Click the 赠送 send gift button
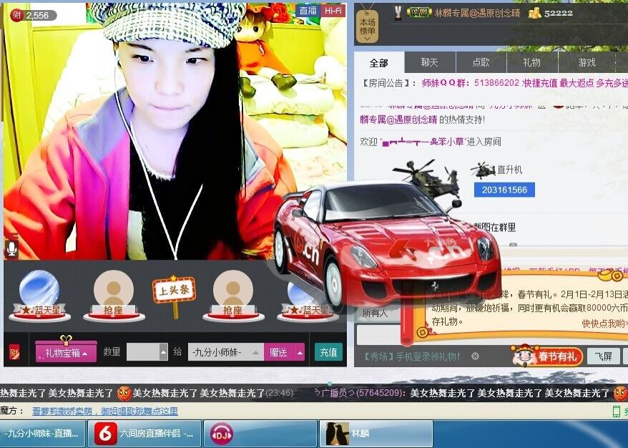 coord(279,353)
